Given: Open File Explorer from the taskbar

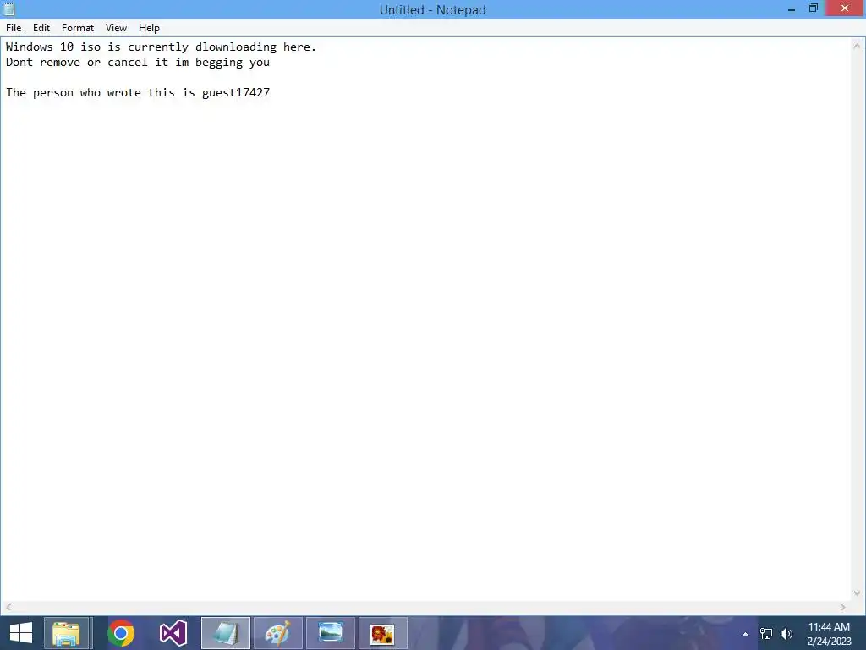Looking at the screenshot, I should [66, 633].
